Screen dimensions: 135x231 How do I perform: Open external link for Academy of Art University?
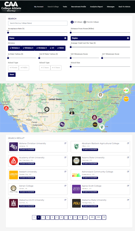65,157
